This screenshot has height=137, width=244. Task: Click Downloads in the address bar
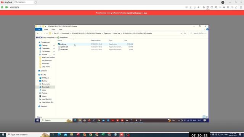(x=65, y=33)
